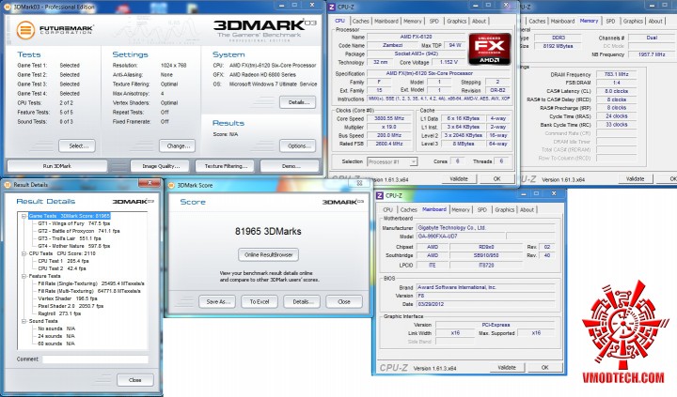
Task: Click the motherboard model GA-990FXA-UD7 field
Action: click(460, 237)
